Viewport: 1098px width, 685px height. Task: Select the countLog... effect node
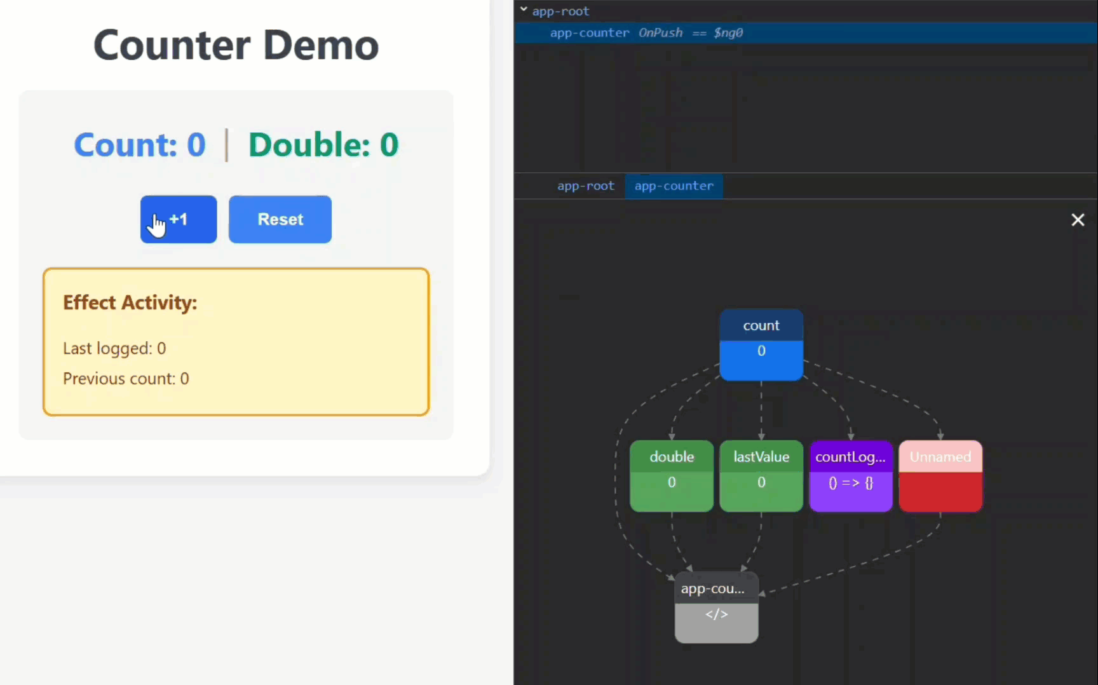tap(851, 476)
